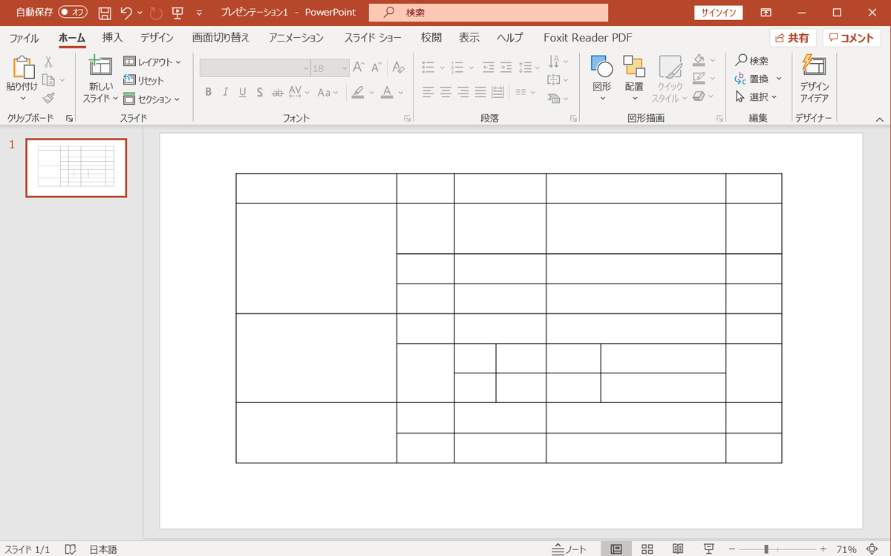Screen dimensions: 891x556
Task: Switch to the 画面切り替え tab
Action: click(x=221, y=38)
